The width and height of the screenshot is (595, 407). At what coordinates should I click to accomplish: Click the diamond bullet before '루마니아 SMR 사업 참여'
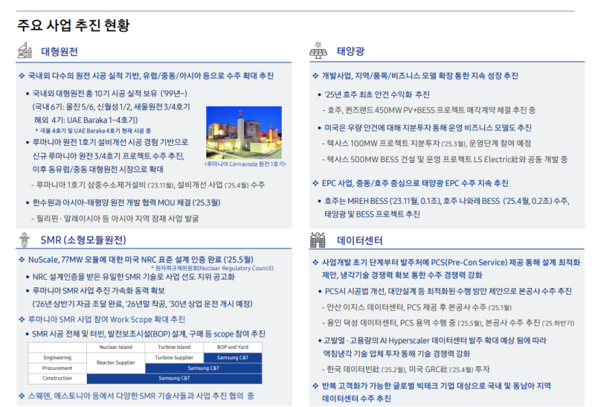point(22,319)
